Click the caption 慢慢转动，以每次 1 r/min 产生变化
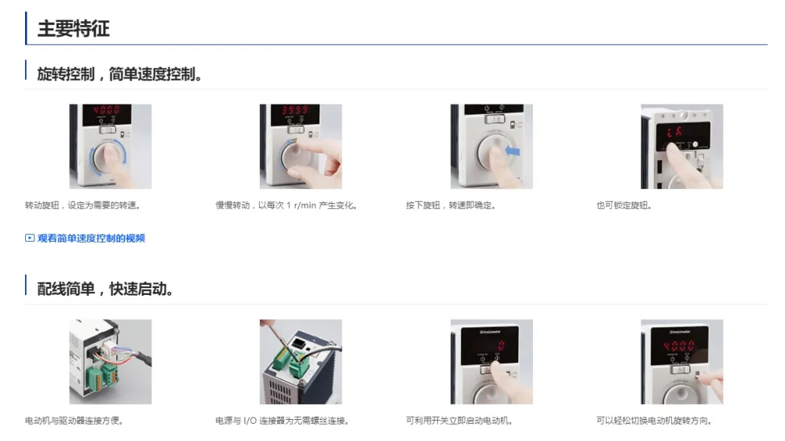 tap(287, 206)
